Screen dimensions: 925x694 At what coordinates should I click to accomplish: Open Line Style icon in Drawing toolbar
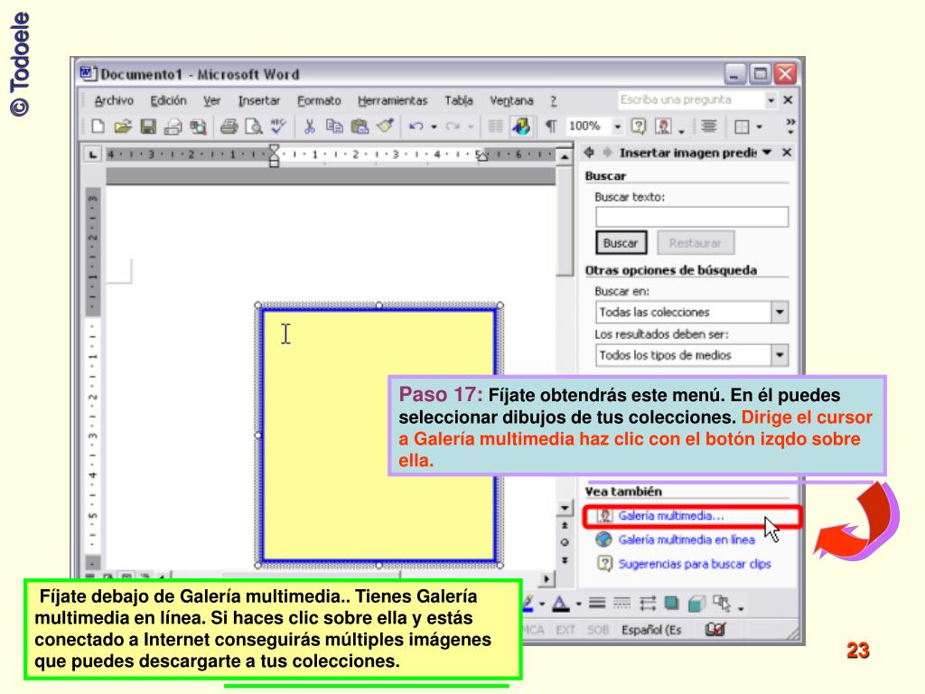597,603
